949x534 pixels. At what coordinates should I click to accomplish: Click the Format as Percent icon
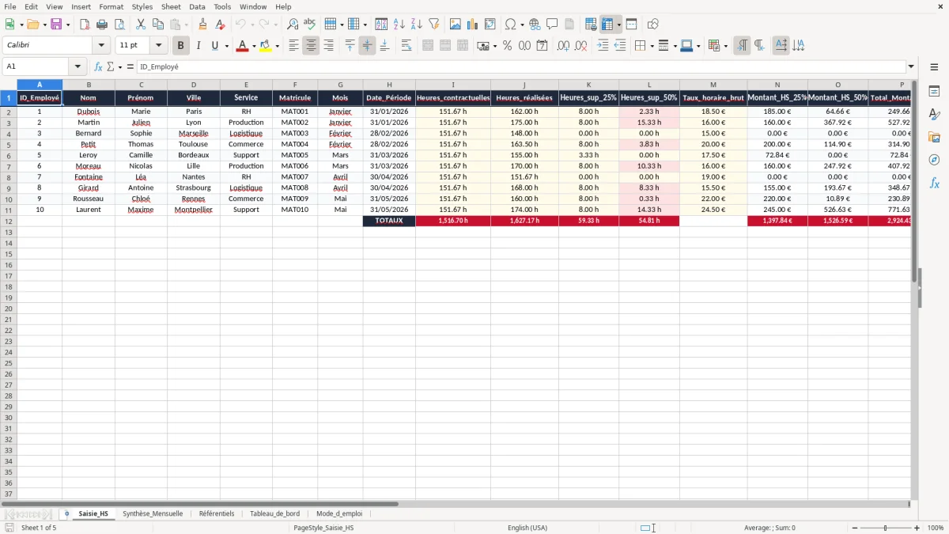pos(507,46)
